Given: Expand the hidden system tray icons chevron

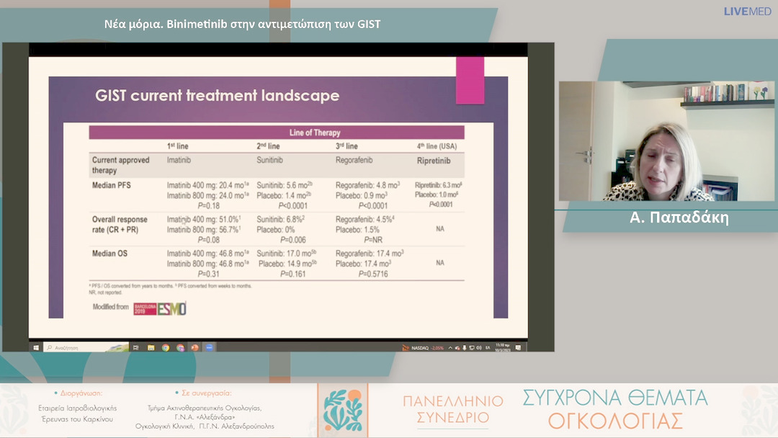Looking at the screenshot, I should 450,348.
